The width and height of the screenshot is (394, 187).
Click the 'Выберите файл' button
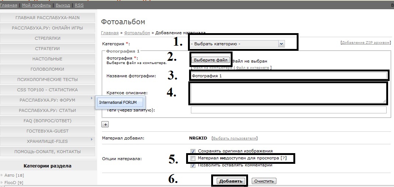(x=211, y=60)
